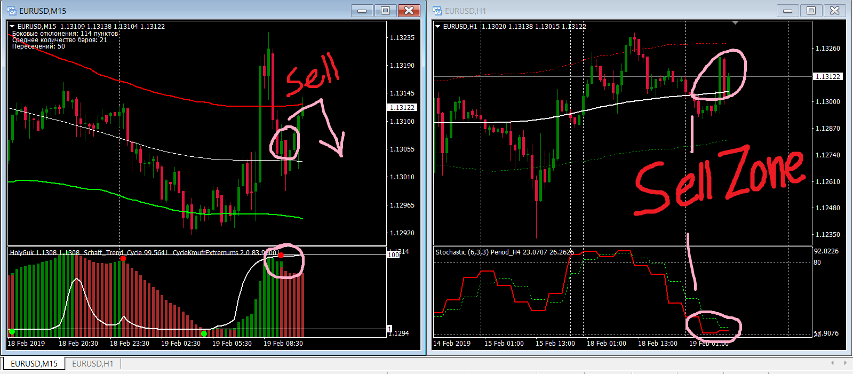Click the H1 current price label 1.13122

(828, 76)
